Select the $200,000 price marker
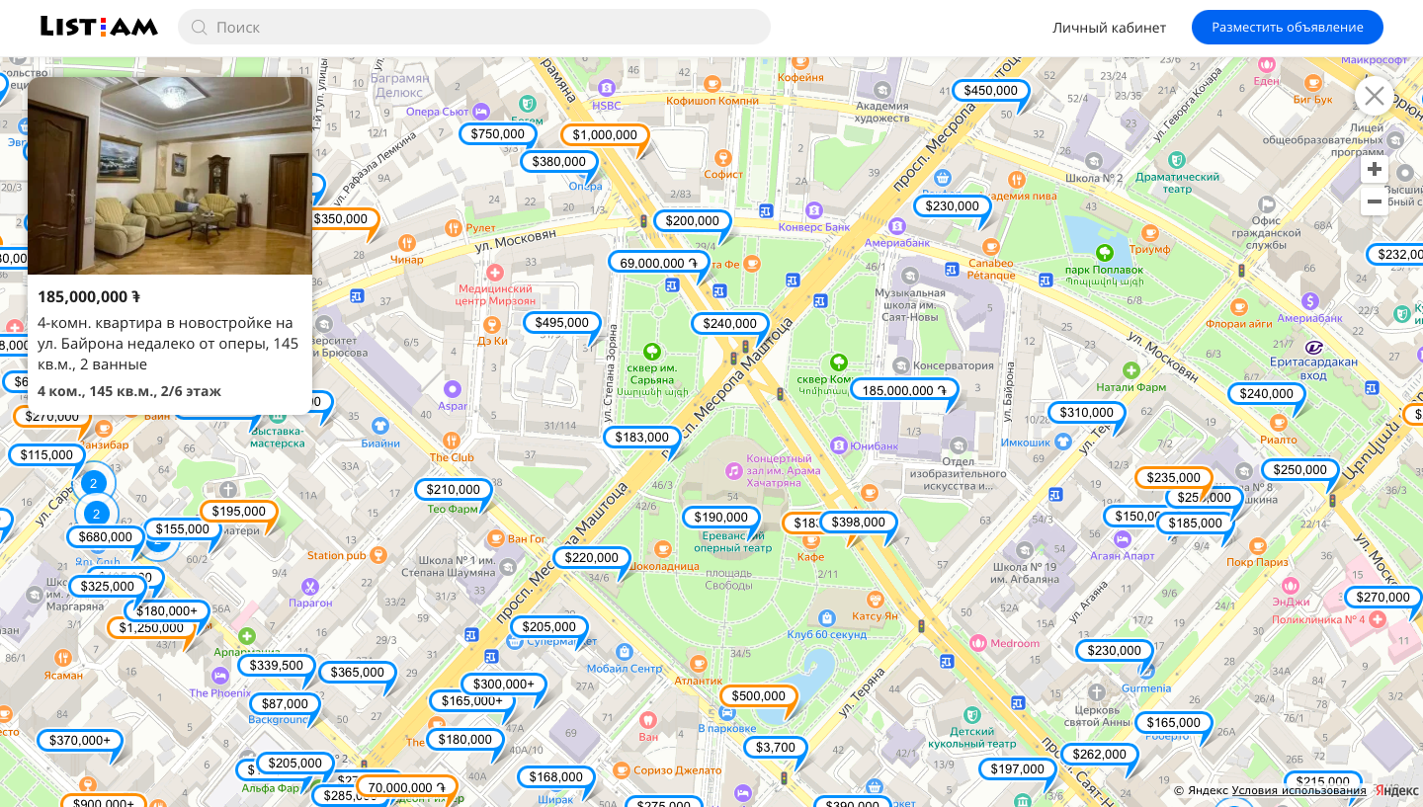 coord(693,221)
